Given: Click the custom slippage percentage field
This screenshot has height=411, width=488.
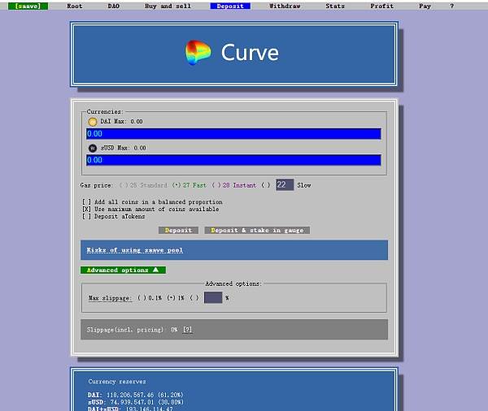Looking at the screenshot, I should pyautogui.click(x=213, y=297).
